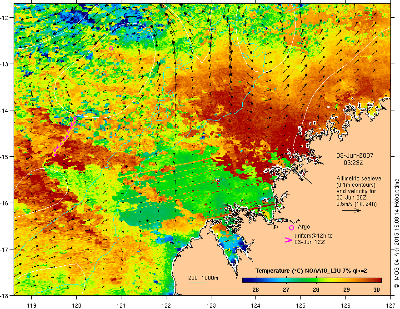Click the longitude axis label '121'
400x309 pixels.
121,305
